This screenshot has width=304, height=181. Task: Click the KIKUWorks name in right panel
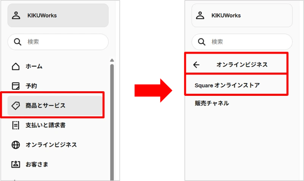click(x=226, y=16)
